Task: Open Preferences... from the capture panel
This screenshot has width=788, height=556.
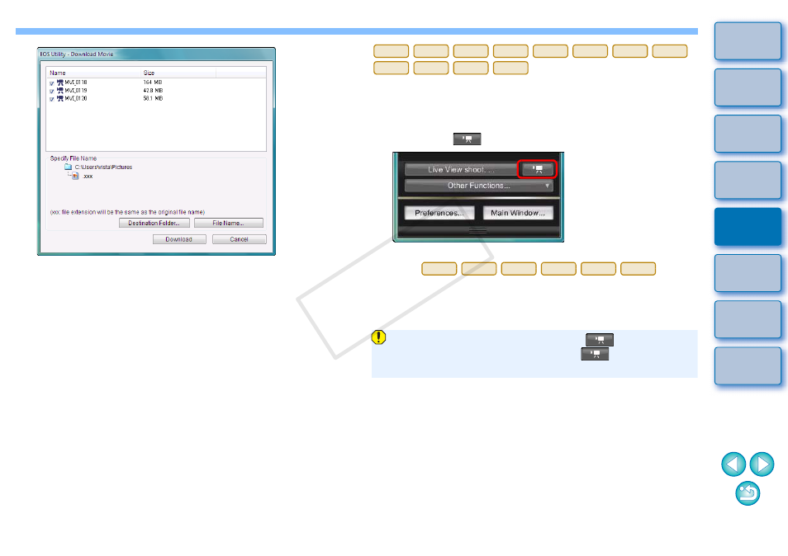Action: click(x=439, y=213)
